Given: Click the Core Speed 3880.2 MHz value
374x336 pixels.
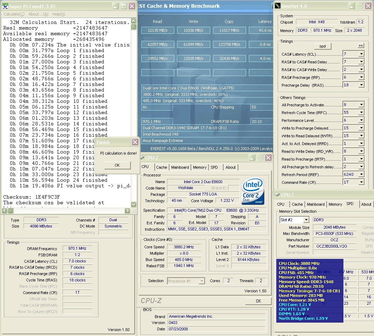Looking at the screenshot, I should pyautogui.click(x=184, y=247).
